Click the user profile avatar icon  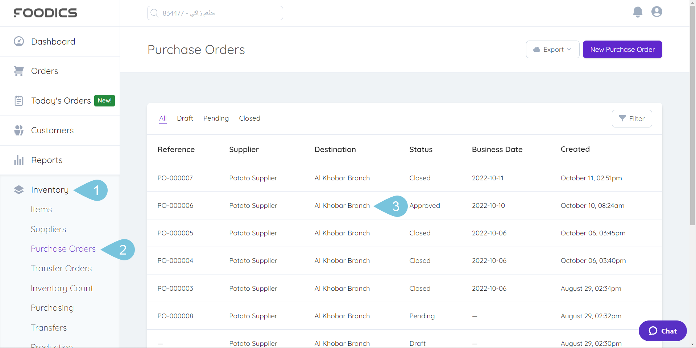click(656, 12)
